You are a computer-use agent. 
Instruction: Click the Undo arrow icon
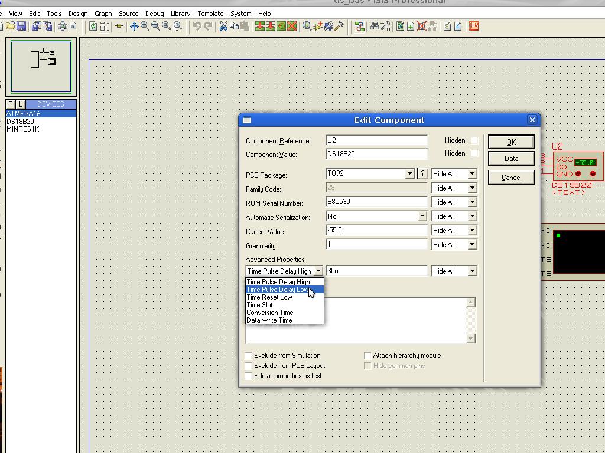[x=197, y=26]
